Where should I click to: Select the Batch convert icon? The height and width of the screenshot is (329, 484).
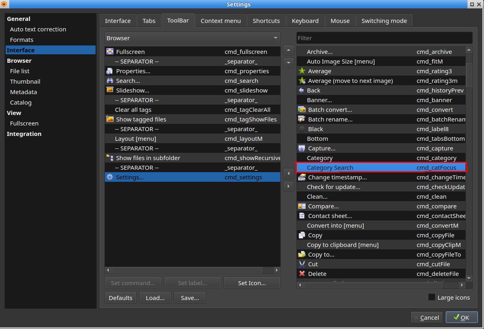pos(302,110)
